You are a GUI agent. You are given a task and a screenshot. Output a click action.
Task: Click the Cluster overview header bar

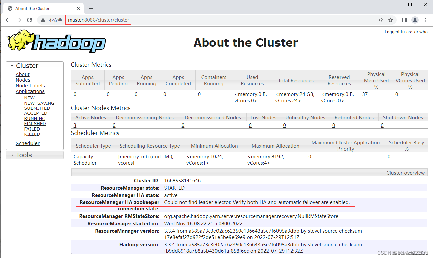pyautogui.click(x=249, y=173)
